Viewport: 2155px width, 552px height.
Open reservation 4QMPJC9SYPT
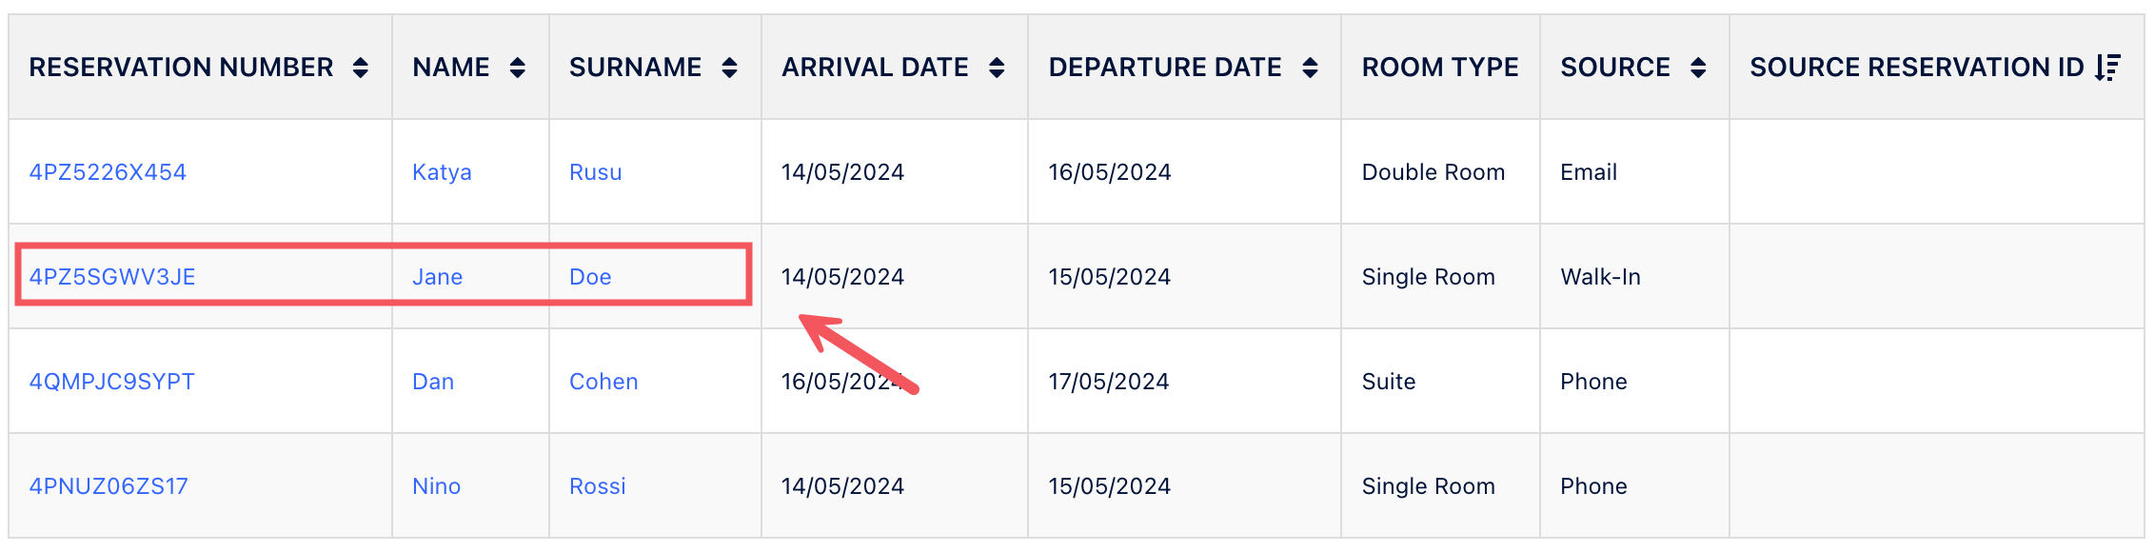pyautogui.click(x=111, y=382)
